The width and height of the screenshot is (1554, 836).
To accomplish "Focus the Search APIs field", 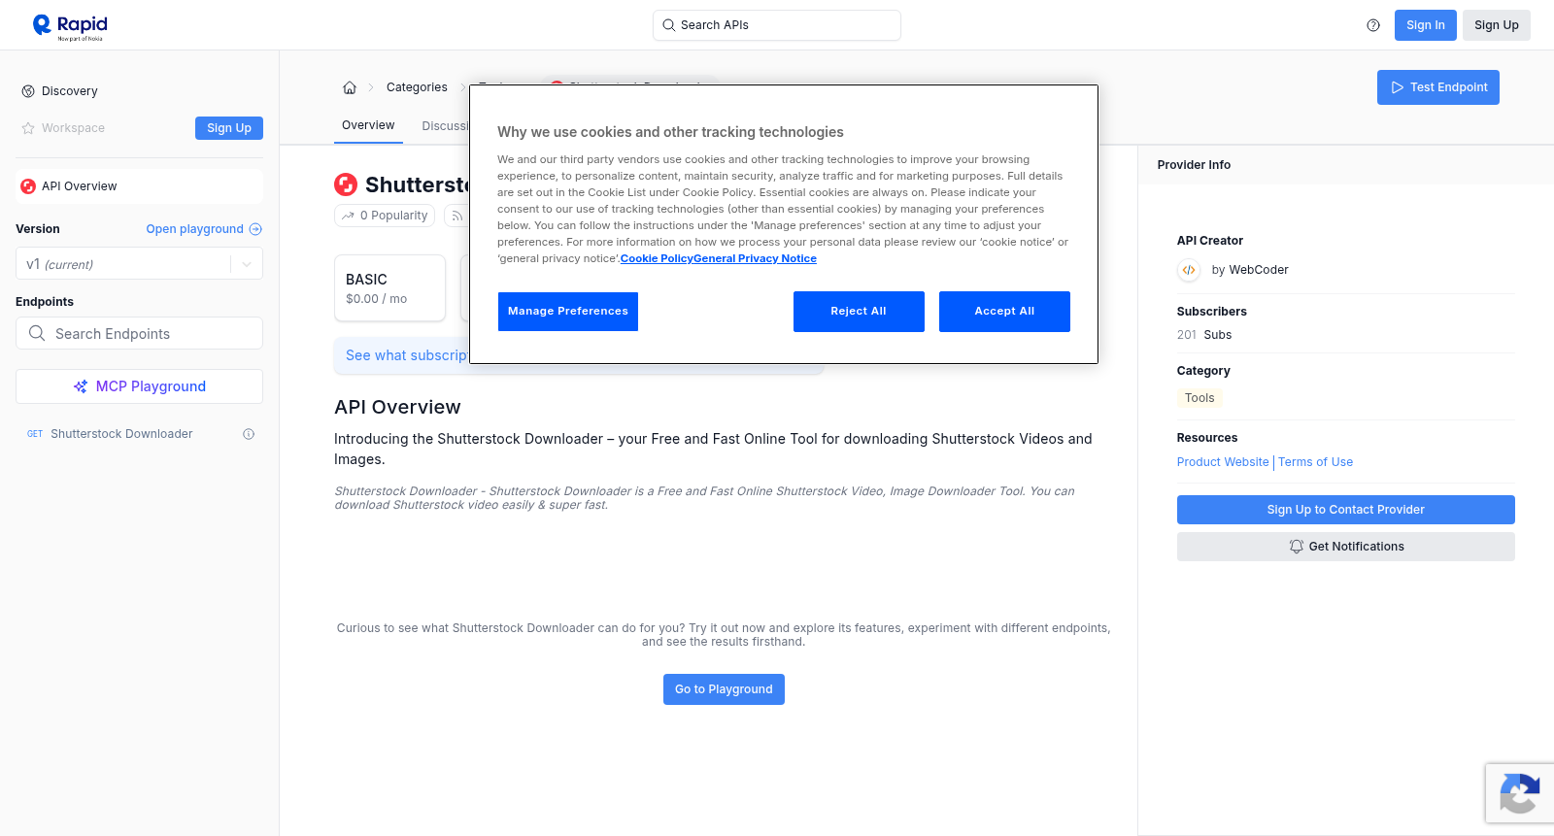I will click(777, 25).
